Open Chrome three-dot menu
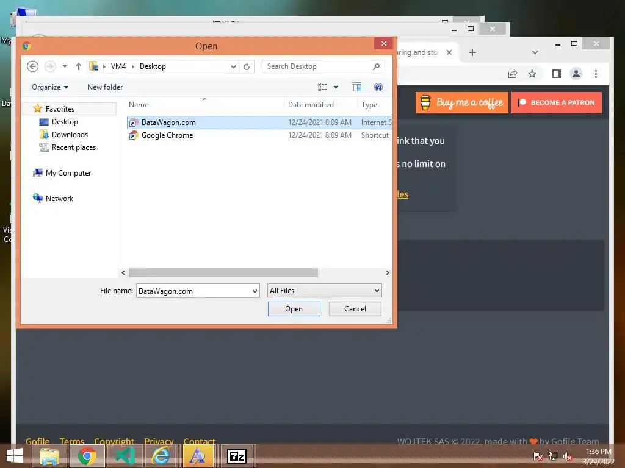Viewport: 625px width, 468px height. click(x=596, y=74)
